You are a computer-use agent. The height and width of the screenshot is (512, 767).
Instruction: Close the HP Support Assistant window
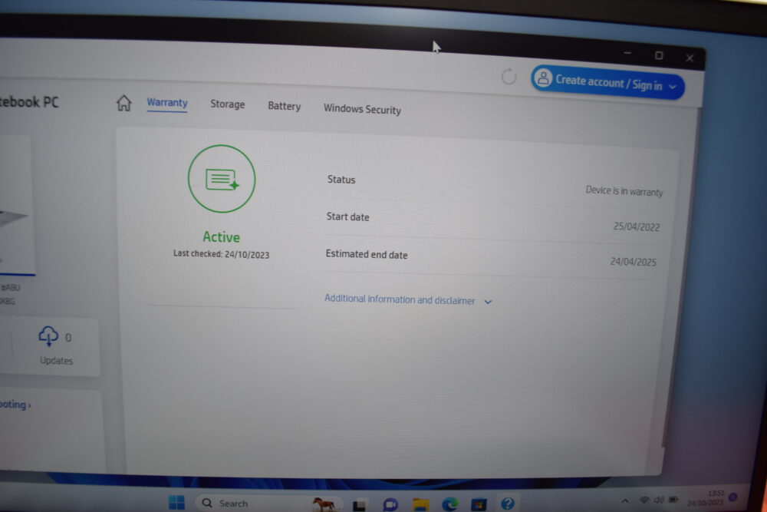pyautogui.click(x=690, y=58)
